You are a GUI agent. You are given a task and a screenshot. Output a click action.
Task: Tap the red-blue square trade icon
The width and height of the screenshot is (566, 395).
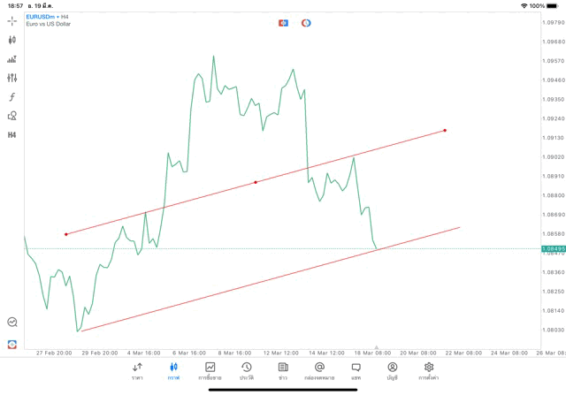click(x=283, y=23)
